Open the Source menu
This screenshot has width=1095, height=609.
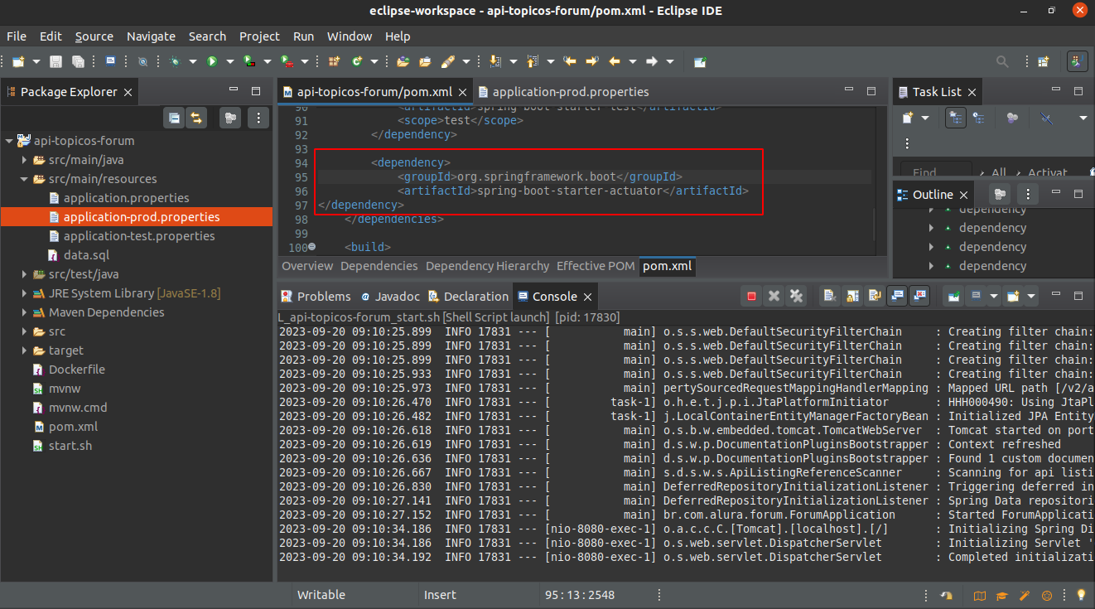click(94, 36)
